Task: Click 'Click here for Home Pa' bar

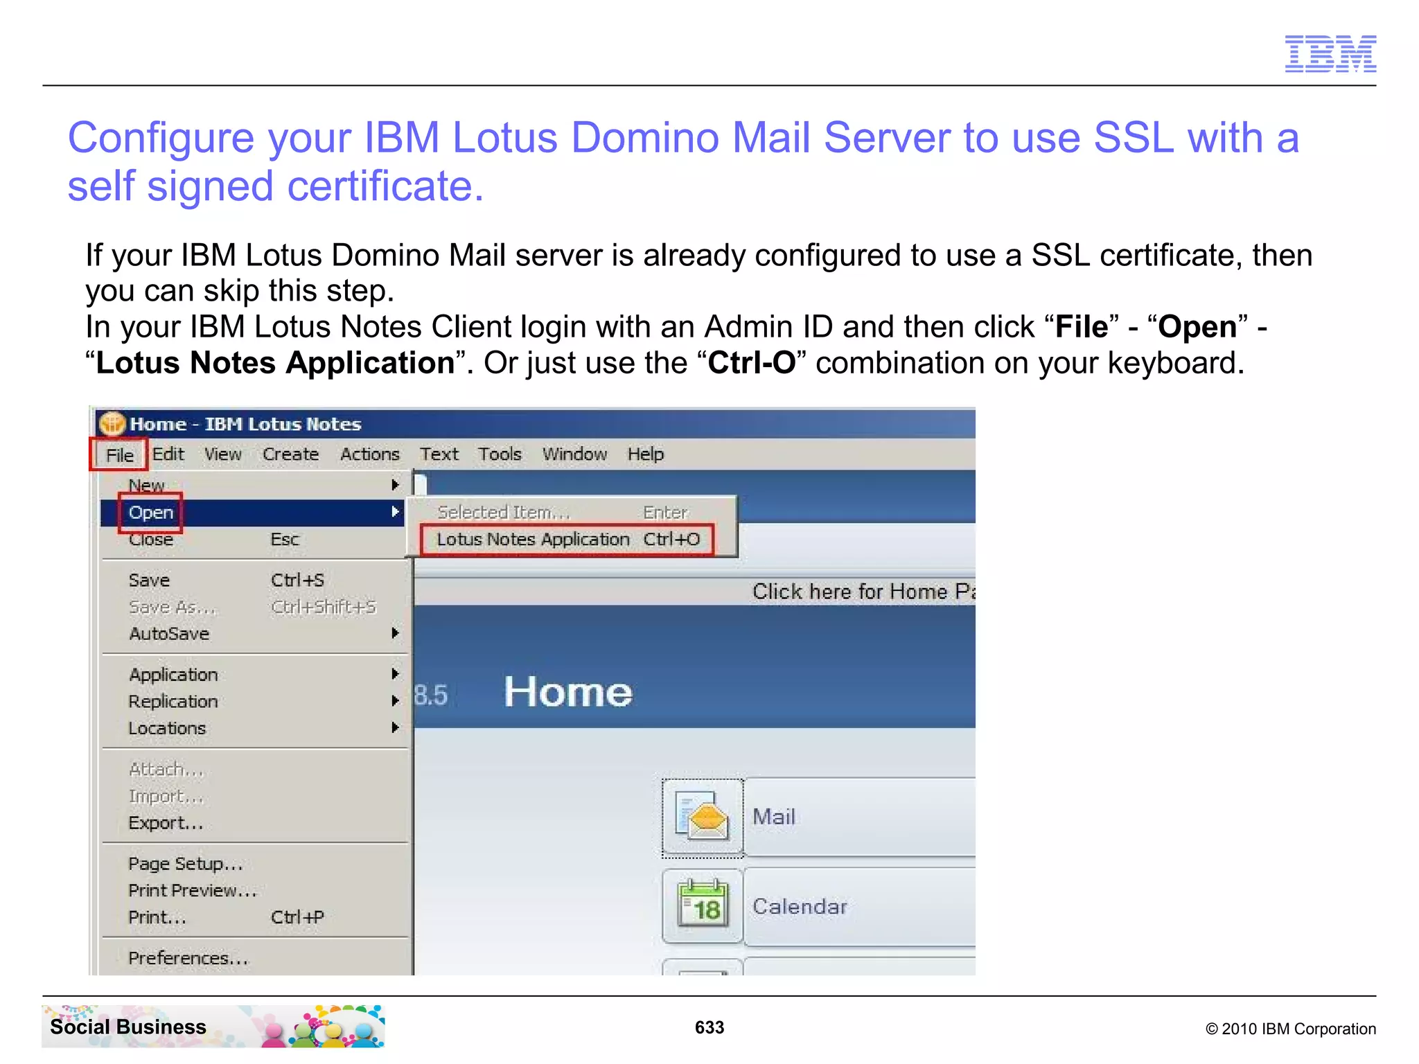Action: (695, 592)
